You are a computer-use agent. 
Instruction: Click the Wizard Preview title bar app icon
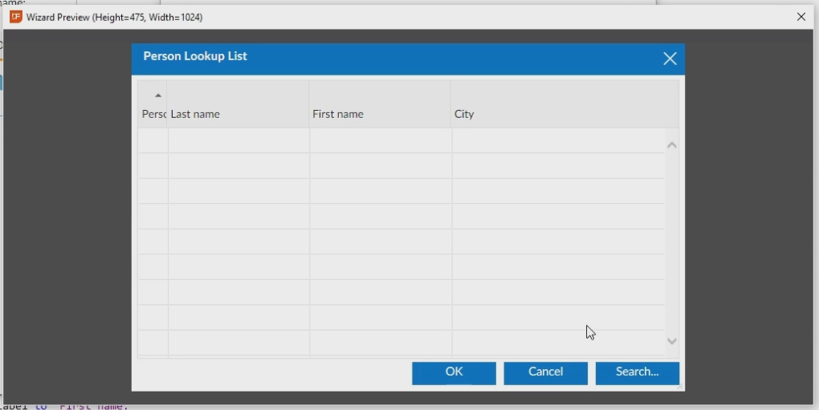pyautogui.click(x=15, y=17)
